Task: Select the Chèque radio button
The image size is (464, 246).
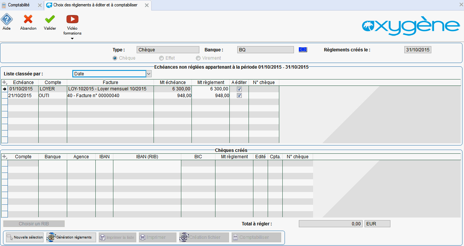Action: point(115,58)
